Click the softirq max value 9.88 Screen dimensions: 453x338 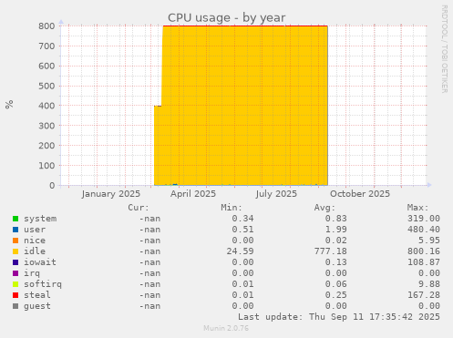tap(429, 284)
